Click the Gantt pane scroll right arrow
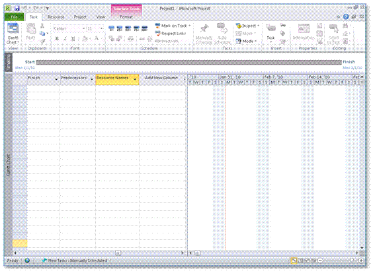The image size is (373, 273). [357, 253]
